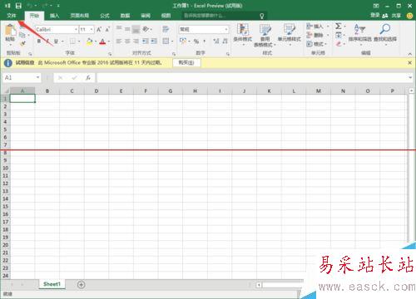Open Conditional Formatting icon

click(242, 30)
